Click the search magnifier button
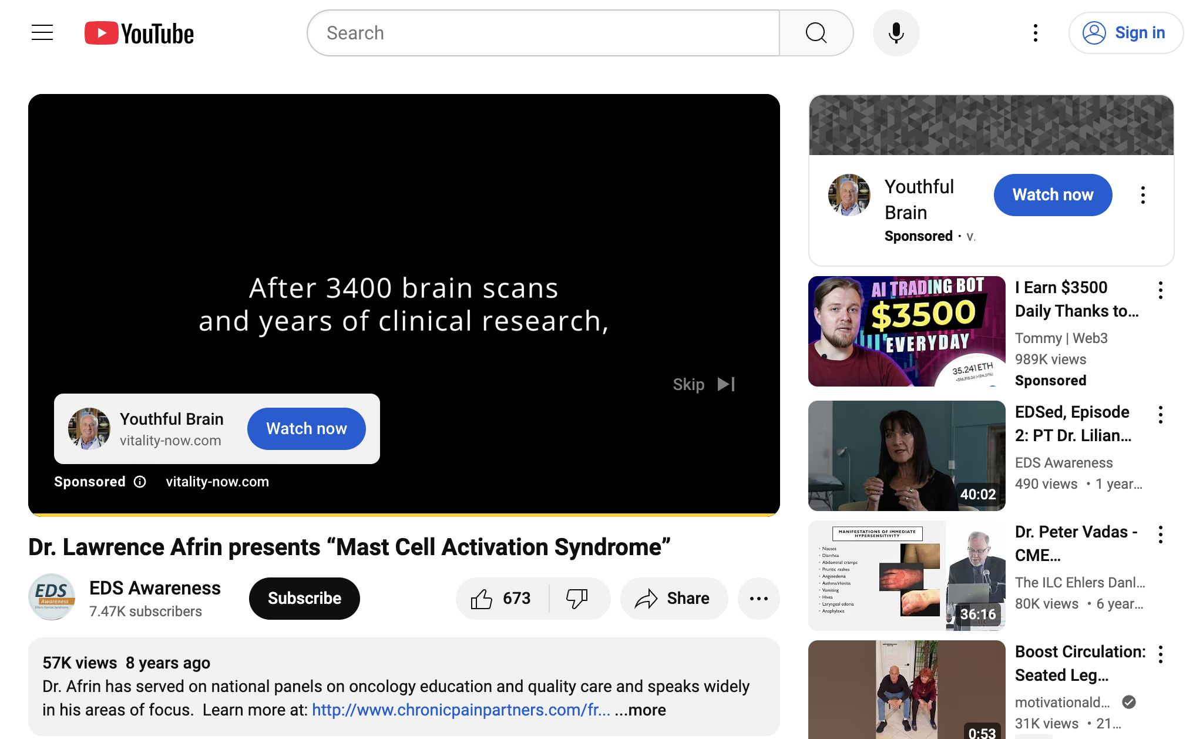Image resolution: width=1203 pixels, height=739 pixels. click(x=816, y=33)
